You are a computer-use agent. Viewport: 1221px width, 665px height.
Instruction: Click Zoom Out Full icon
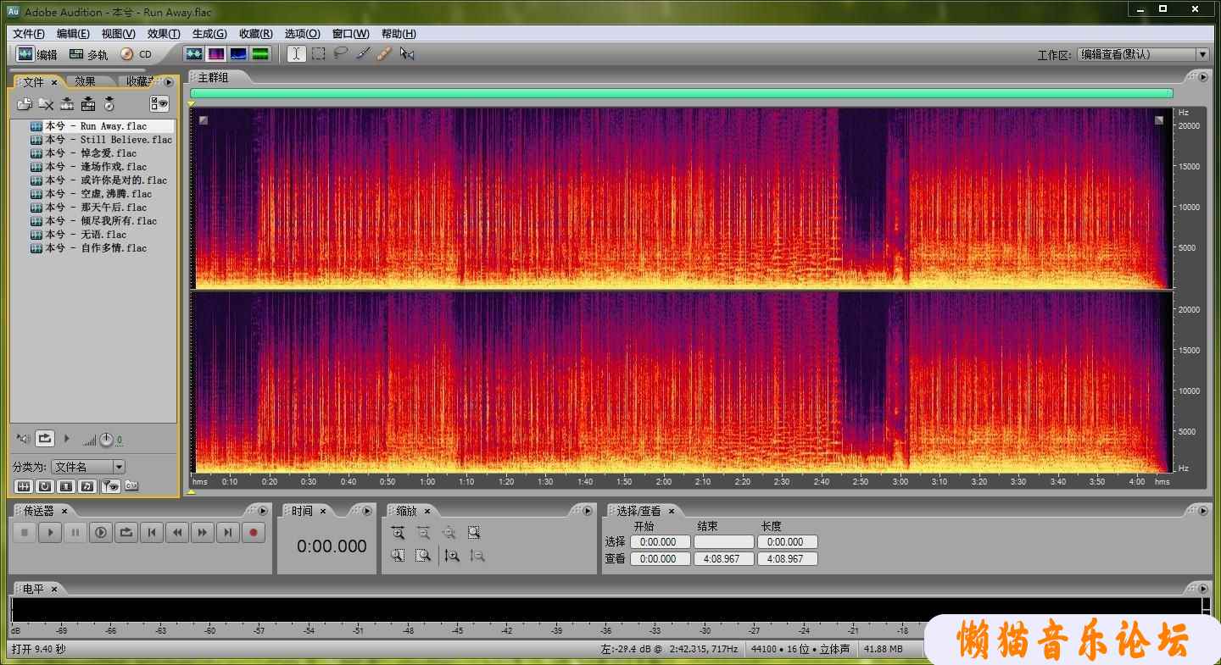pyautogui.click(x=449, y=533)
